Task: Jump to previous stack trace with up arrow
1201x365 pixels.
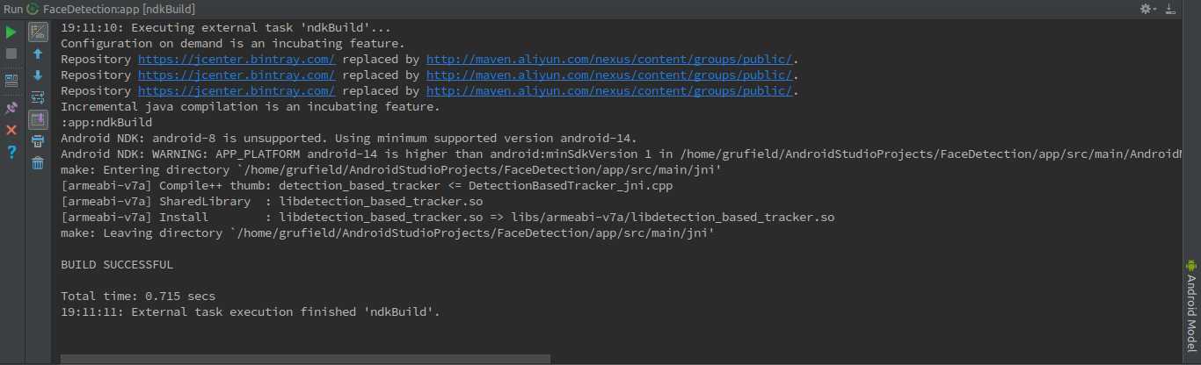Action: (x=38, y=54)
